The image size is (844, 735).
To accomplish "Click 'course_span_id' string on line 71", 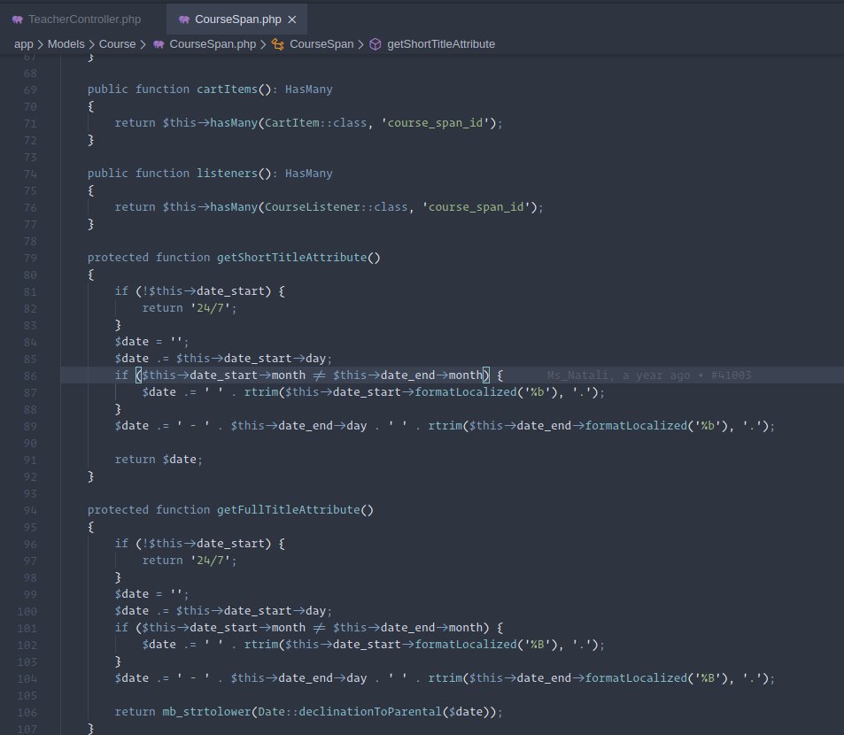I will [435, 123].
